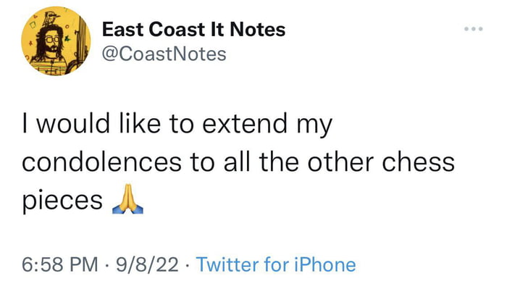Click the word would in first line
This screenshot has width=507, height=289.
click(73, 123)
